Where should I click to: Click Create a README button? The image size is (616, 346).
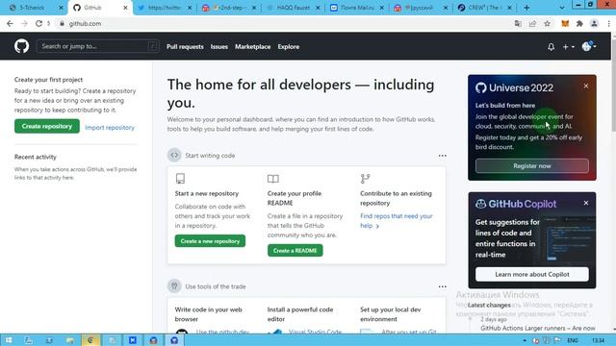click(x=295, y=250)
